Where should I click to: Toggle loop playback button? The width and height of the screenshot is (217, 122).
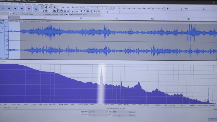[36, 9]
